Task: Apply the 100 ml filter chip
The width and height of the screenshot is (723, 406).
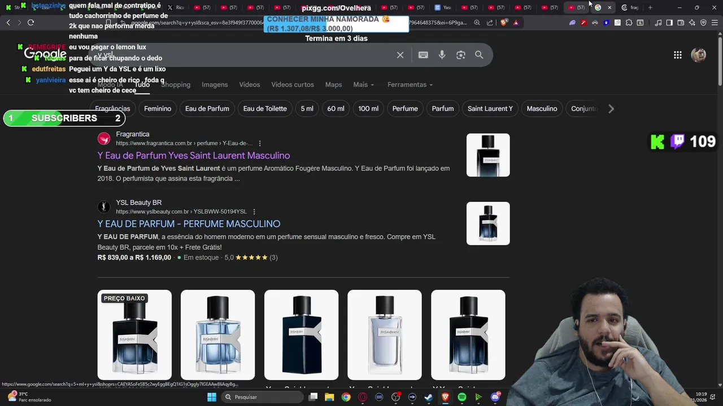Action: 368,109
